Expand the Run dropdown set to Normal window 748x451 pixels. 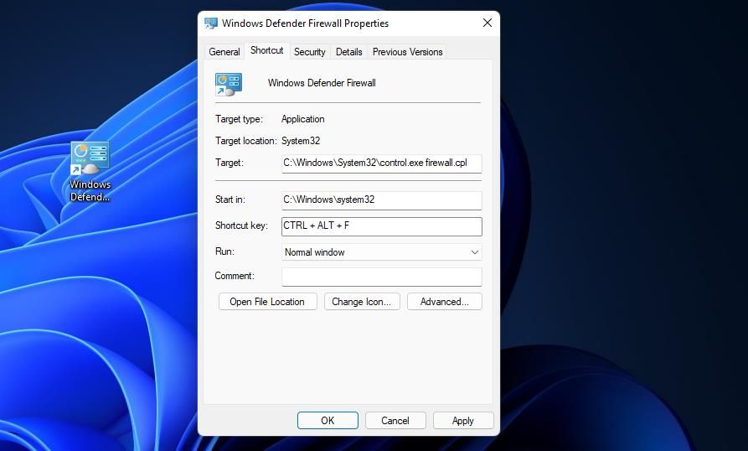click(382, 252)
